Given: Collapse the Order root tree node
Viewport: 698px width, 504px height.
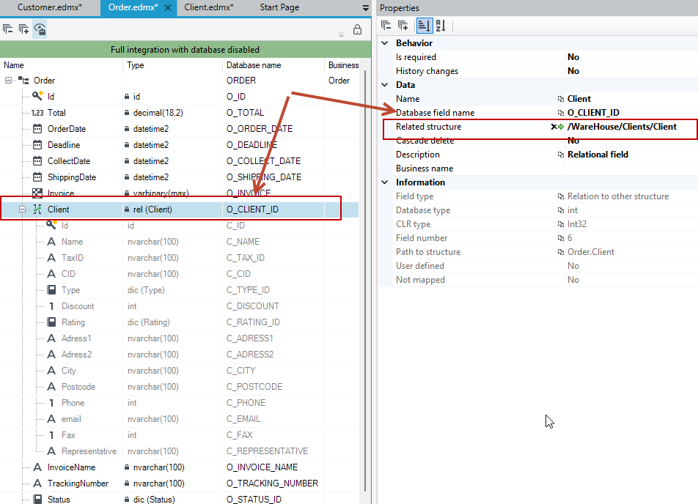Looking at the screenshot, I should click(8, 81).
